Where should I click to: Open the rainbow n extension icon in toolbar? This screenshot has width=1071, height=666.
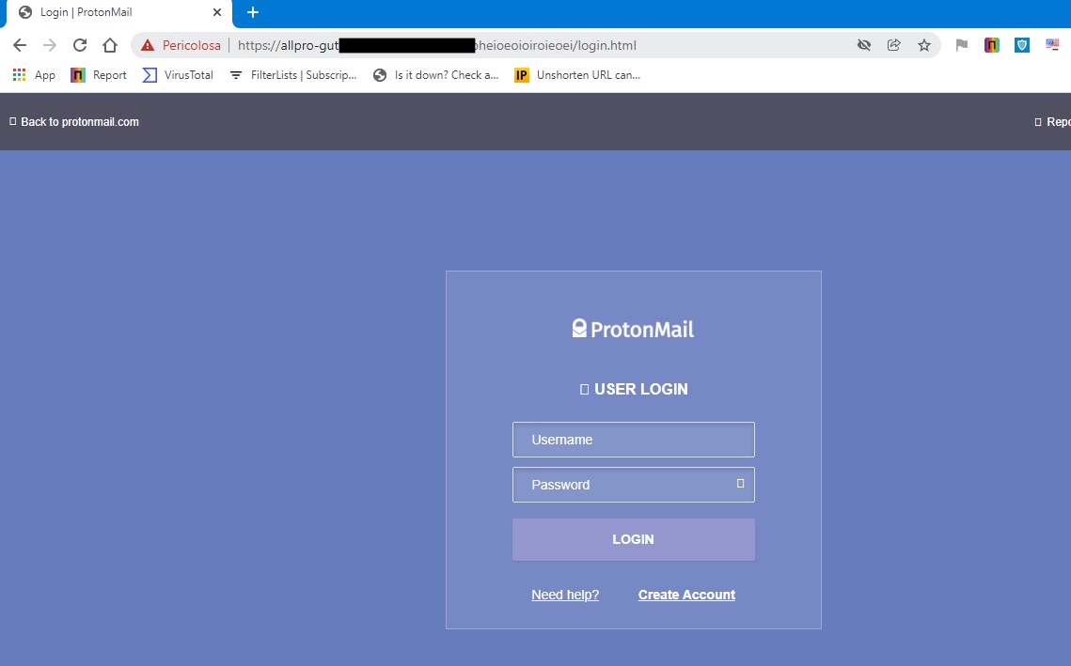(992, 45)
